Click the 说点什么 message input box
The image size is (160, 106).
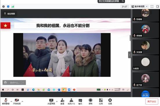(x=14, y=83)
